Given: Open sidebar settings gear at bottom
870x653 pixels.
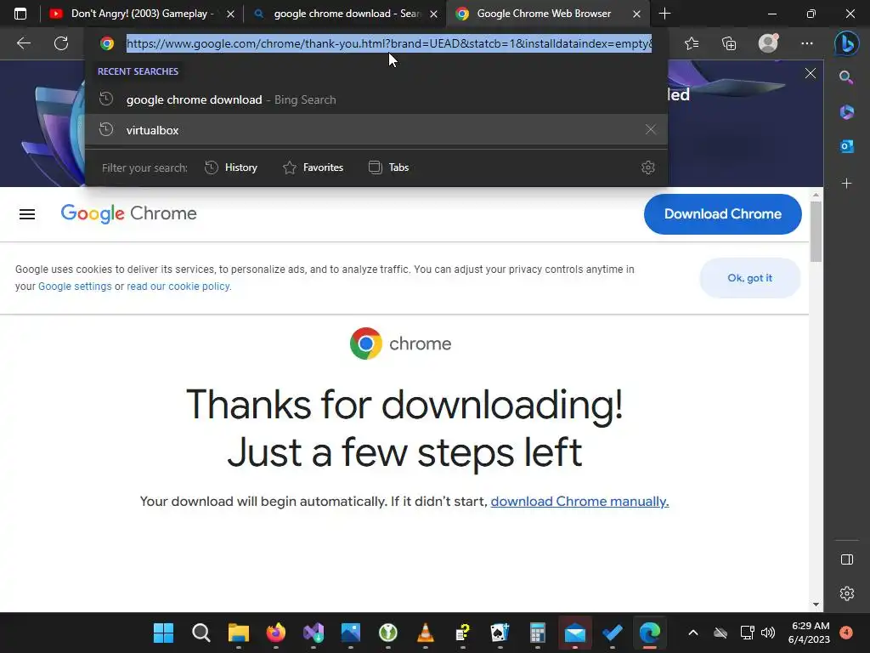Looking at the screenshot, I should [x=847, y=593].
